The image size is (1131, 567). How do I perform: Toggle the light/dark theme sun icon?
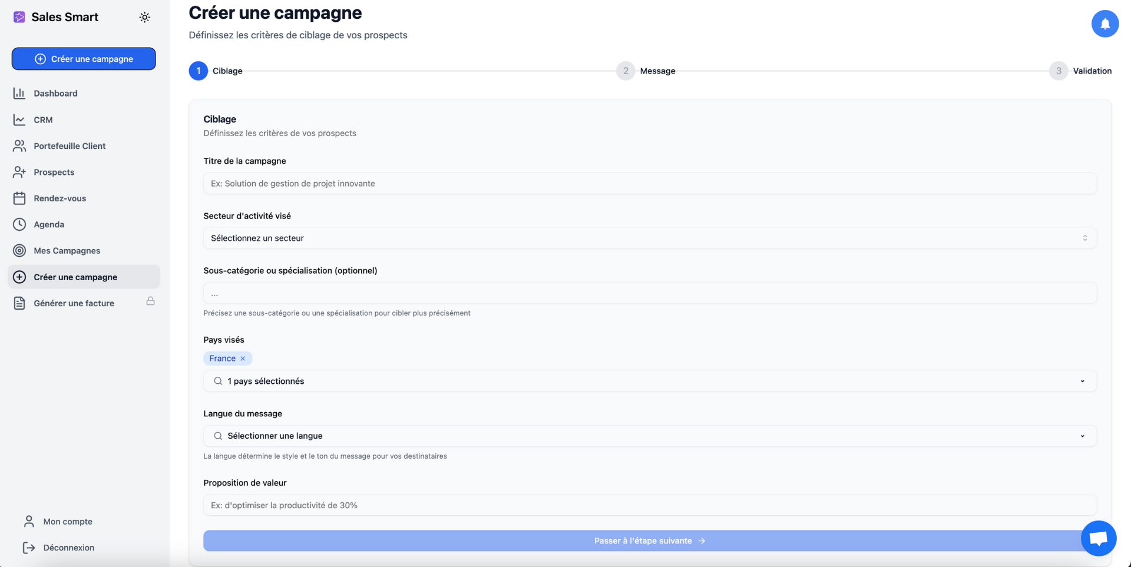(145, 17)
